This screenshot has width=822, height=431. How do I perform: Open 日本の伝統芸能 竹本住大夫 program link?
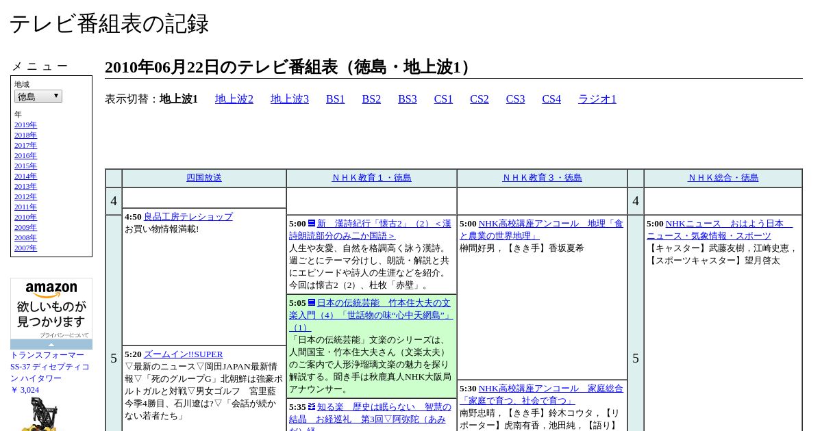tap(371, 315)
